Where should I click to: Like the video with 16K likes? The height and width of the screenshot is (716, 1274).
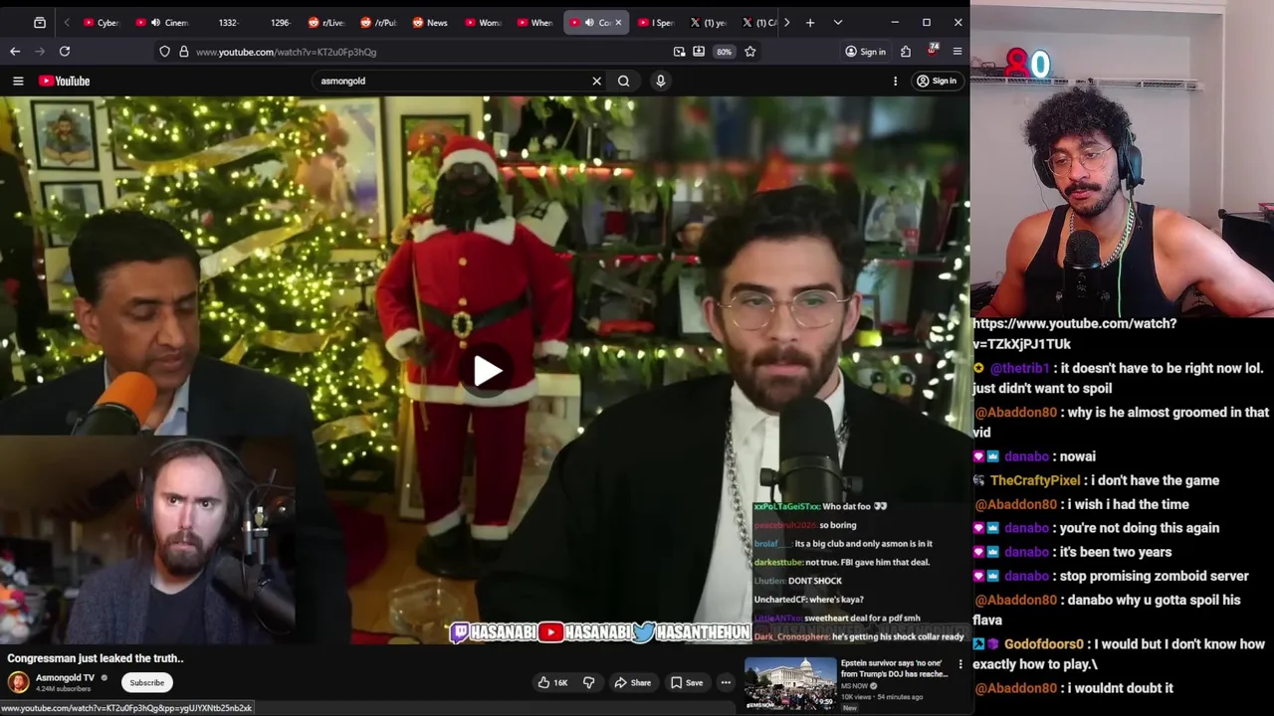point(552,682)
